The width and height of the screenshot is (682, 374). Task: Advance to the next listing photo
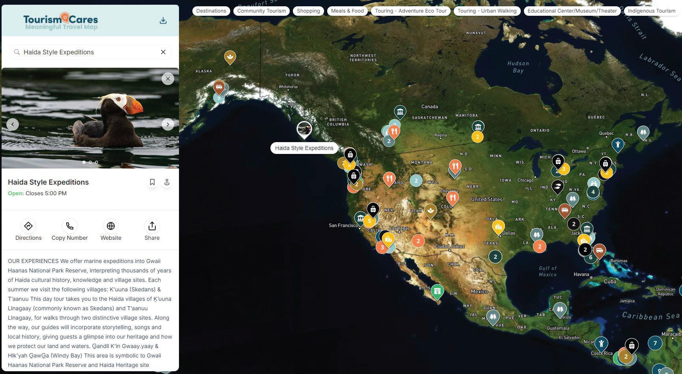pyautogui.click(x=168, y=124)
